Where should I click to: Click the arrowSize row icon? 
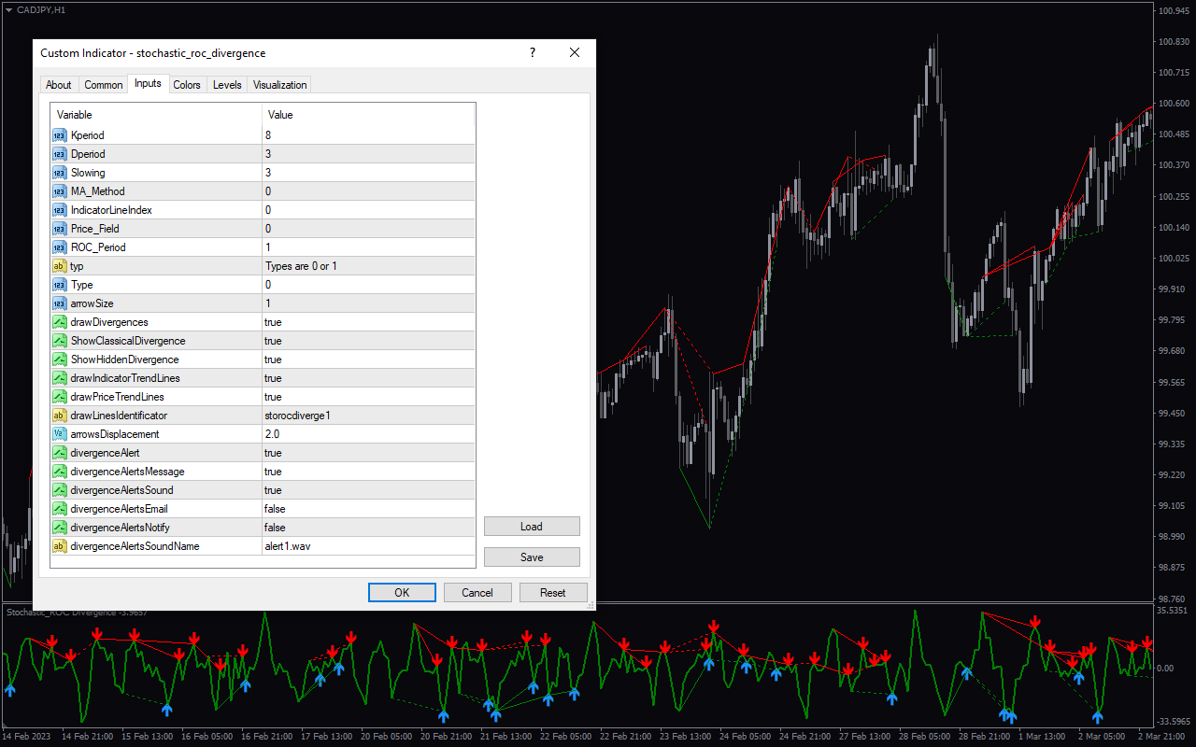(60, 303)
